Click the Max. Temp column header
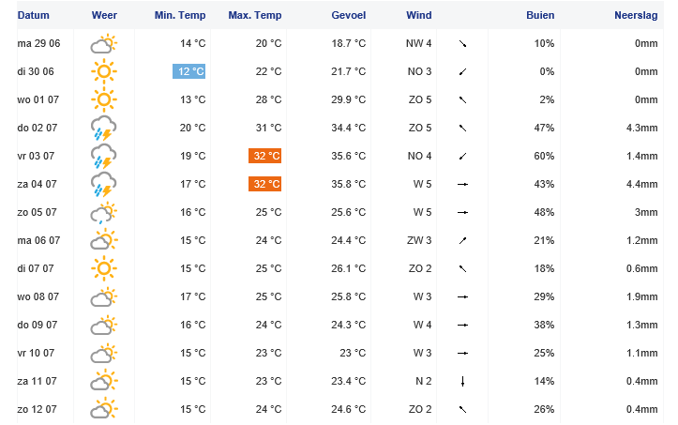Screen dimensions: 678x425 coord(255,15)
